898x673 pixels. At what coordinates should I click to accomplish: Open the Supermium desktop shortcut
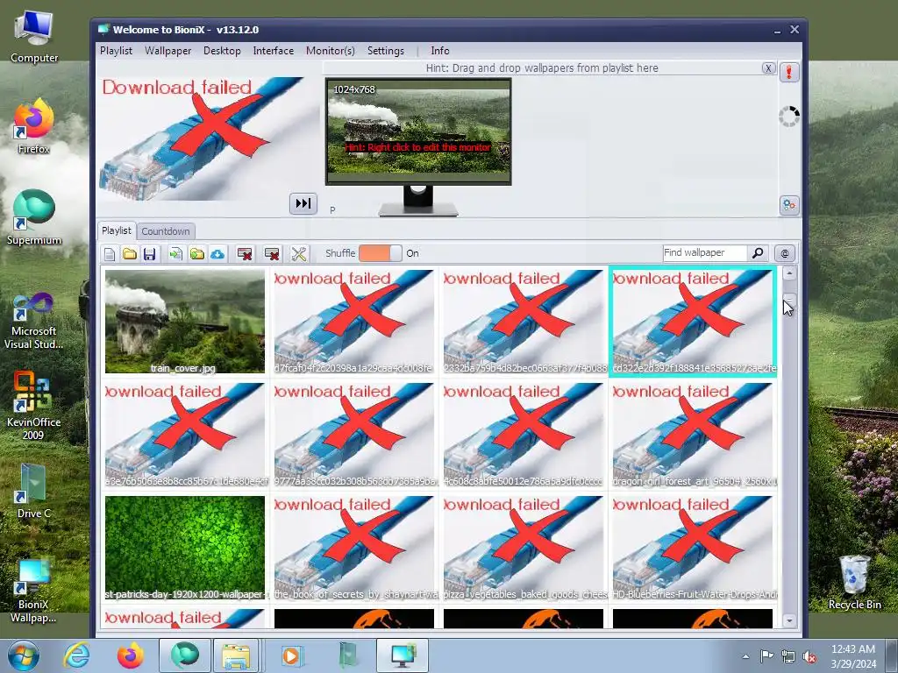[34, 217]
